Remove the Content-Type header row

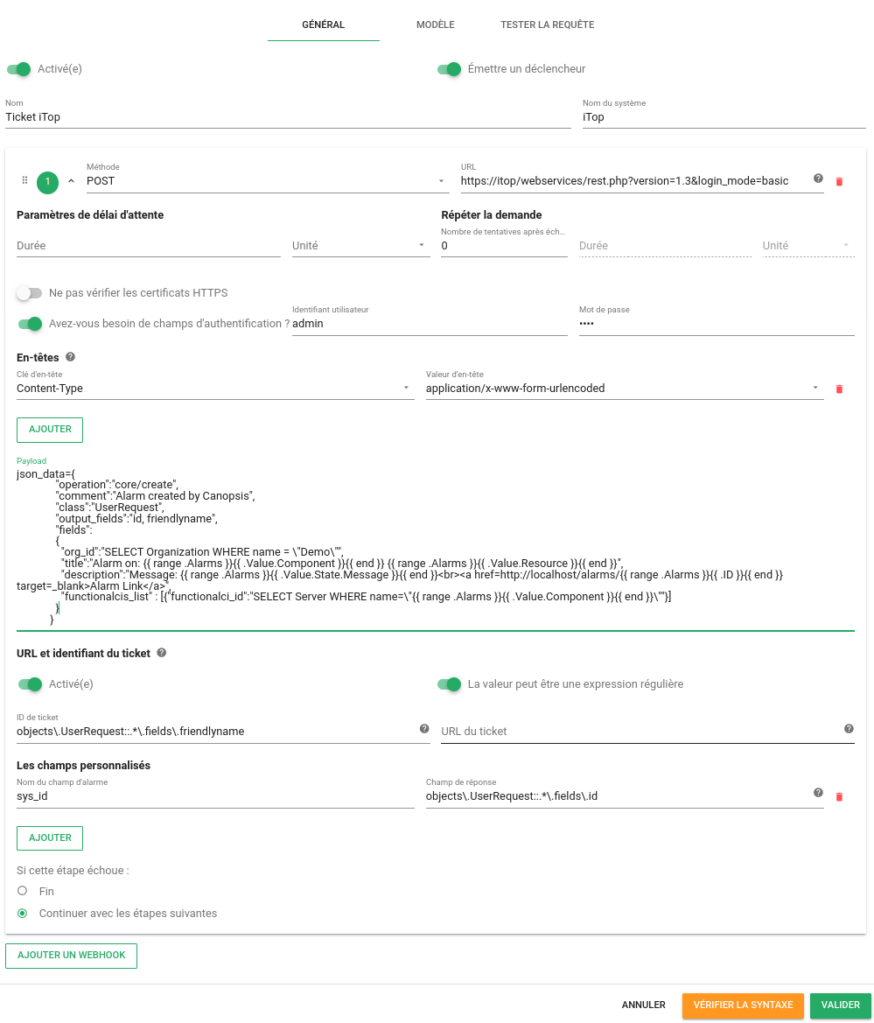839,389
